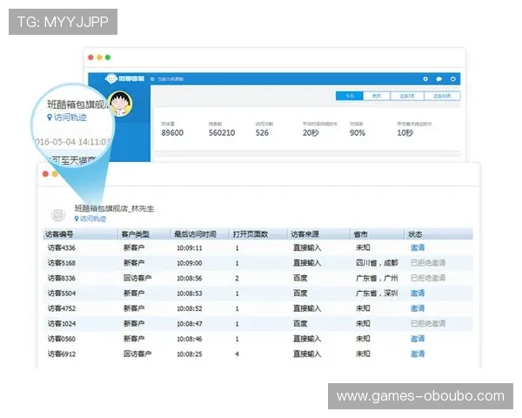Close the front window with red button
Viewport: 522px width, 418px height.
[x=45, y=173]
